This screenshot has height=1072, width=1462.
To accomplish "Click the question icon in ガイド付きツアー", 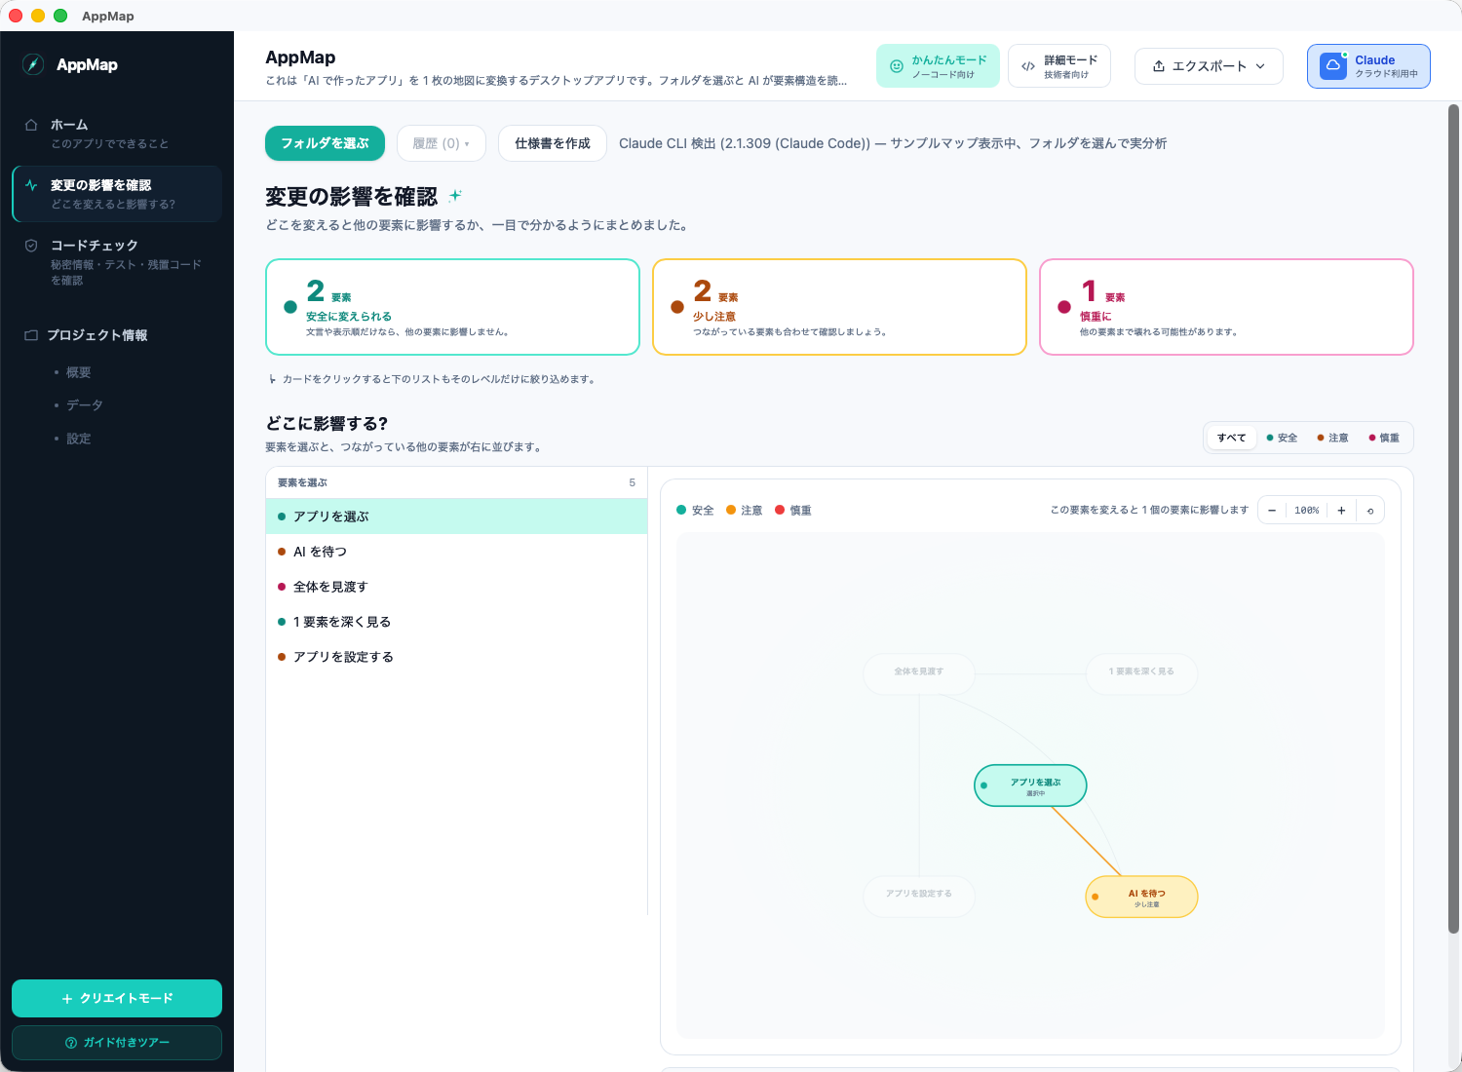I will click(71, 1043).
